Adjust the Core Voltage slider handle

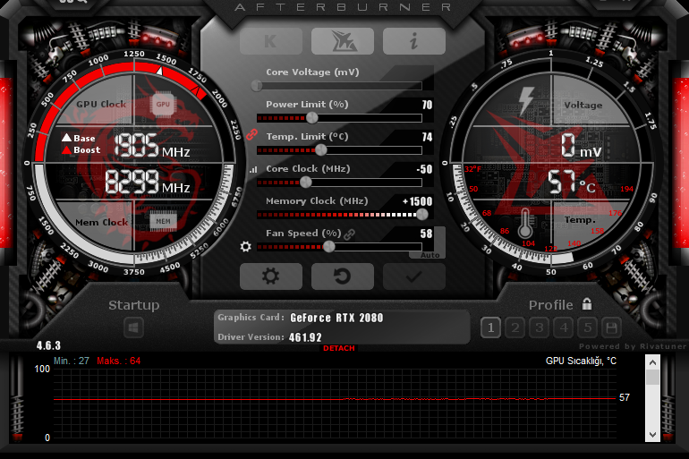click(257, 86)
